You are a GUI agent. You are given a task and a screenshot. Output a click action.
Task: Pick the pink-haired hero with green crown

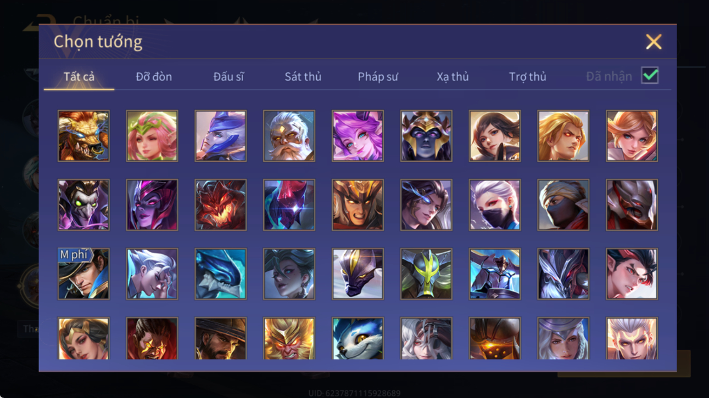[152, 136]
